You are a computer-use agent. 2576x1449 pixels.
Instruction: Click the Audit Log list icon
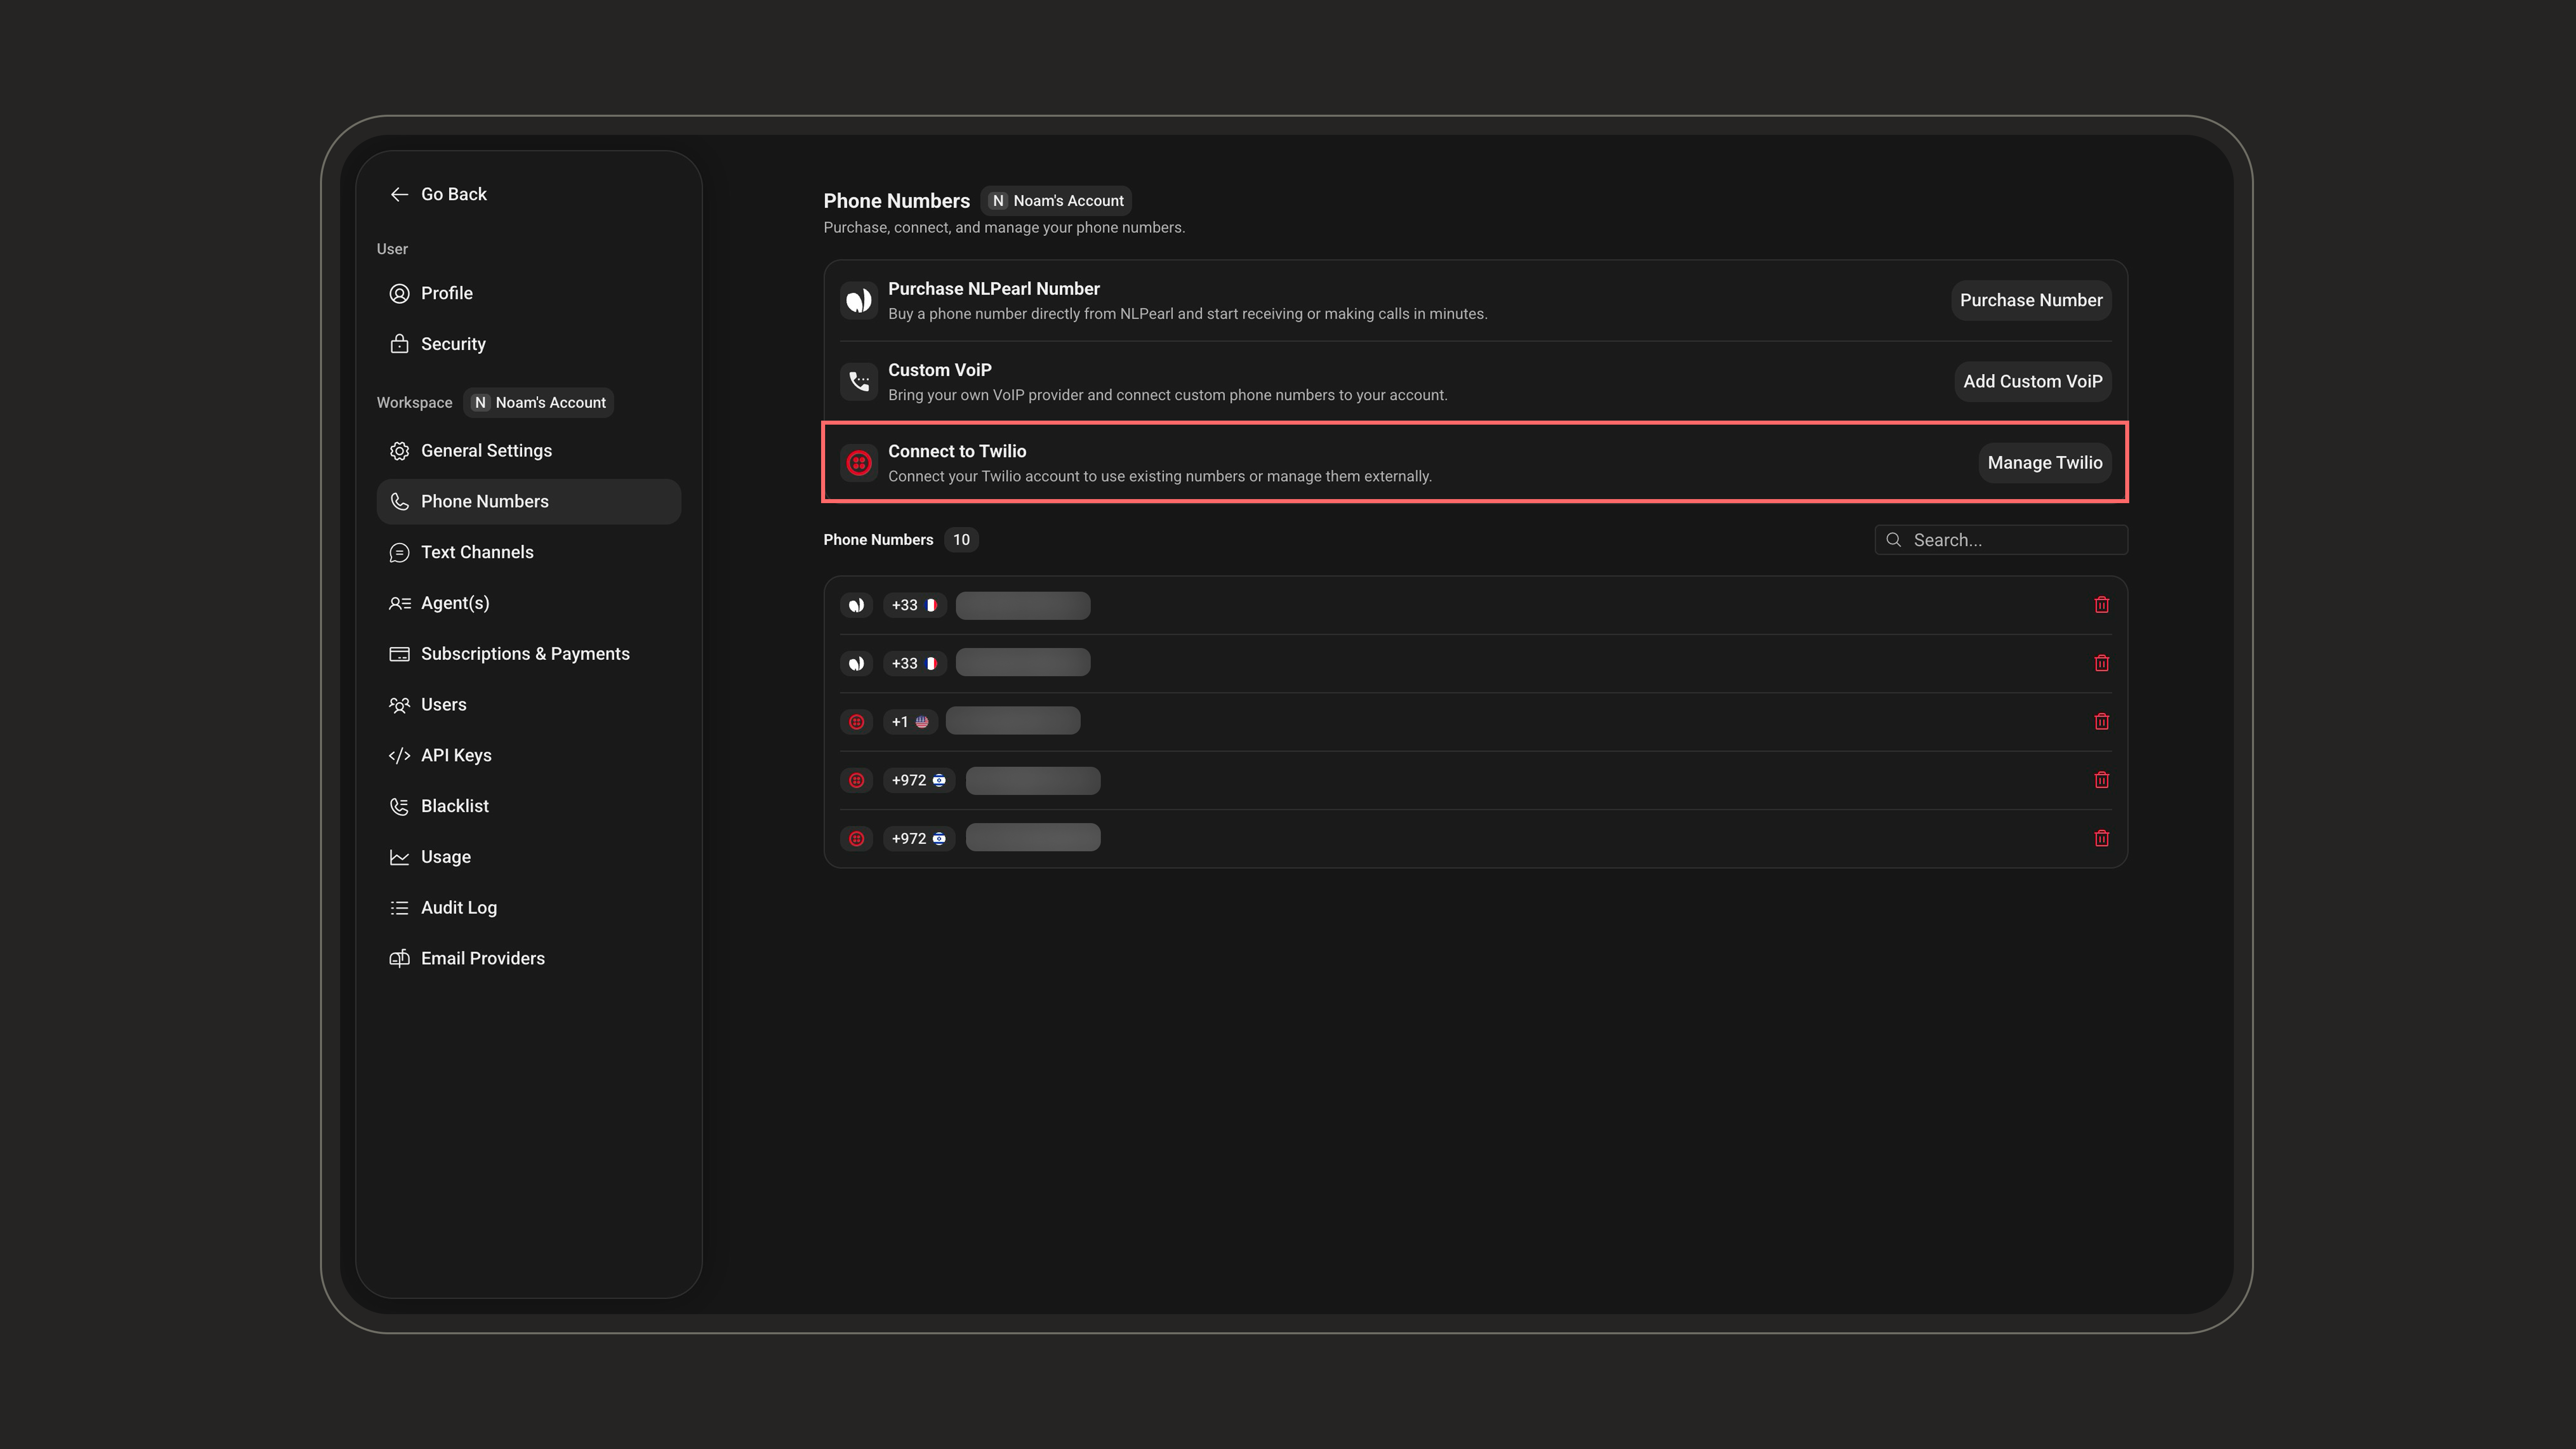click(x=399, y=908)
